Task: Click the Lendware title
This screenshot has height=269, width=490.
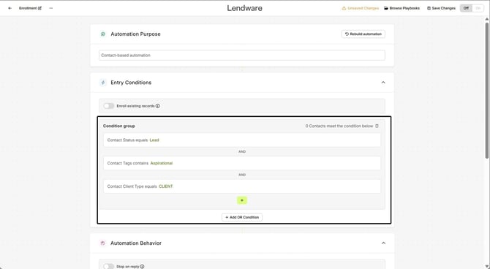Action: tap(245, 8)
